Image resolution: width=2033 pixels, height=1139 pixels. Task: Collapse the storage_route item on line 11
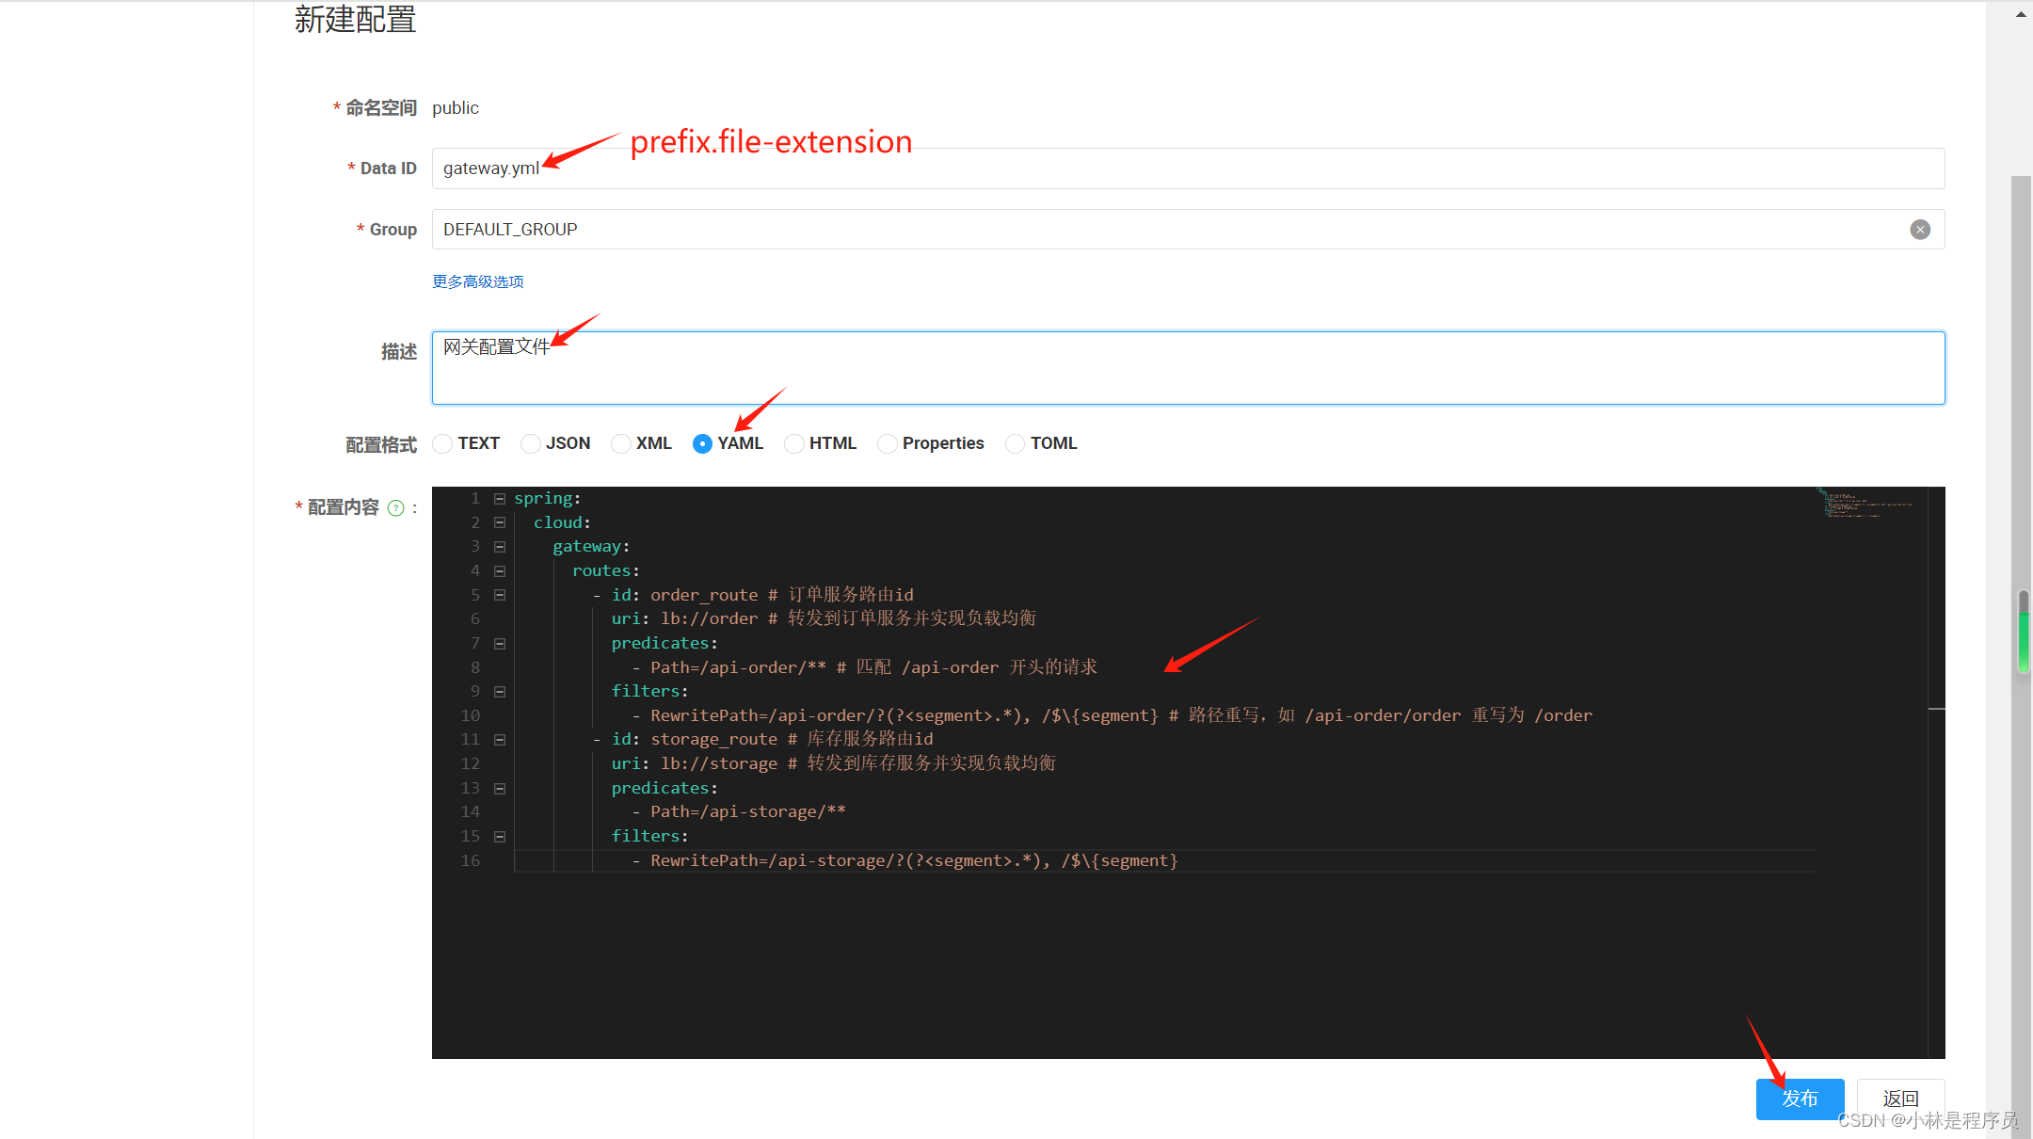tap(500, 740)
